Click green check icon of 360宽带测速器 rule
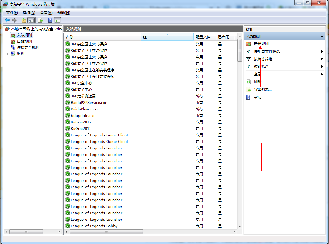The width and height of the screenshot is (329, 244). pyautogui.click(x=68, y=96)
